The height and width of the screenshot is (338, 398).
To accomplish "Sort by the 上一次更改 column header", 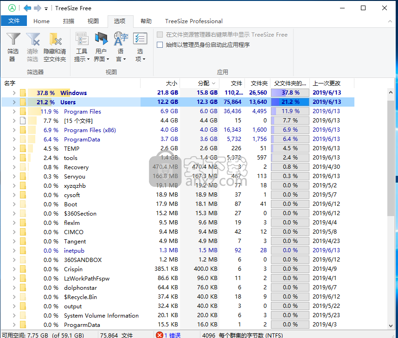I will pyautogui.click(x=332, y=83).
